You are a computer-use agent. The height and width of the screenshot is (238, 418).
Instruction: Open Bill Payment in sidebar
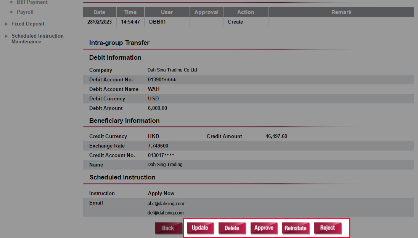(32, 2)
